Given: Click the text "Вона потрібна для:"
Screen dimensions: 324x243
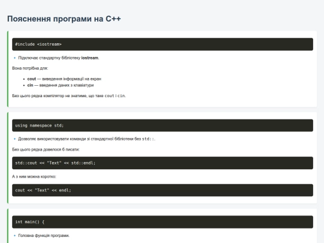Looking at the screenshot, I should [x=30, y=68].
